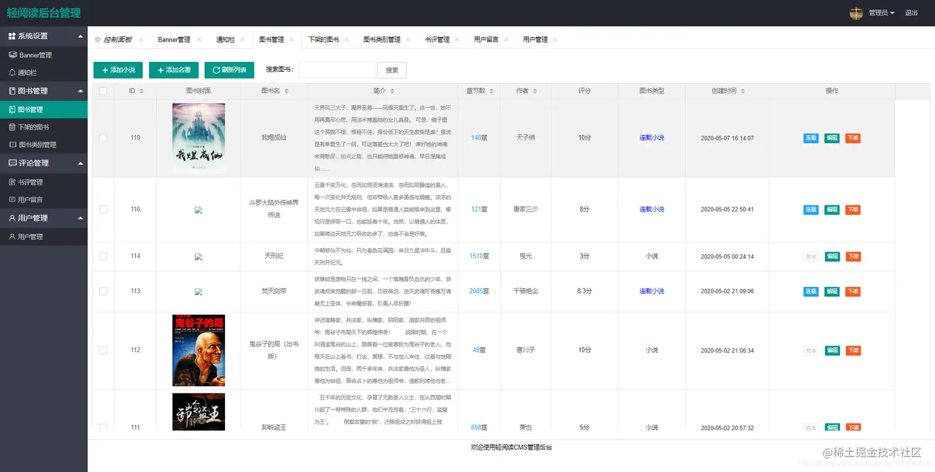The height and width of the screenshot is (472, 935).
Task: Click the admin avatar icon
Action: (x=856, y=13)
